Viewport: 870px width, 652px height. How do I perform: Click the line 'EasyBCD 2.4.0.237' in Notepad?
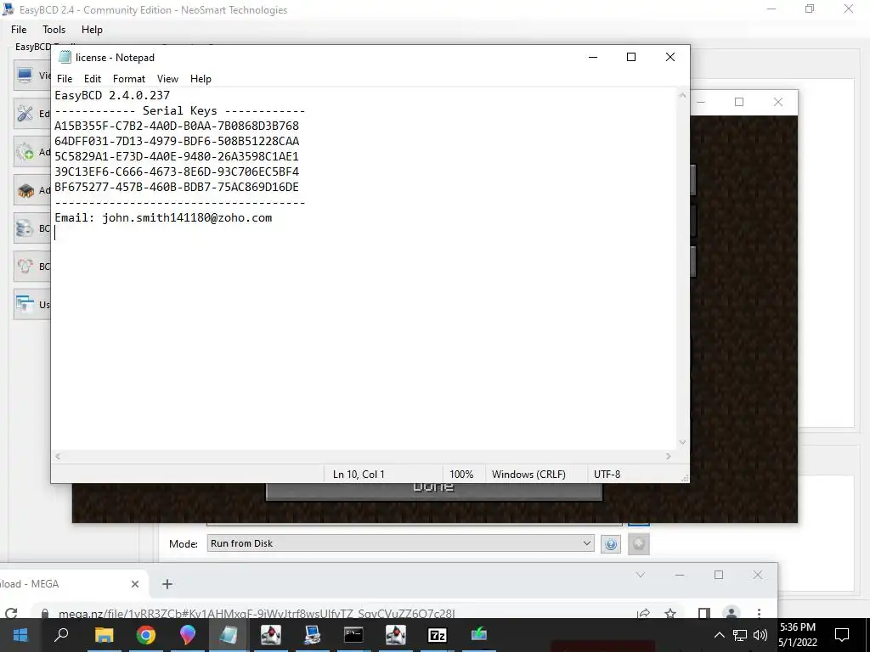112,95
